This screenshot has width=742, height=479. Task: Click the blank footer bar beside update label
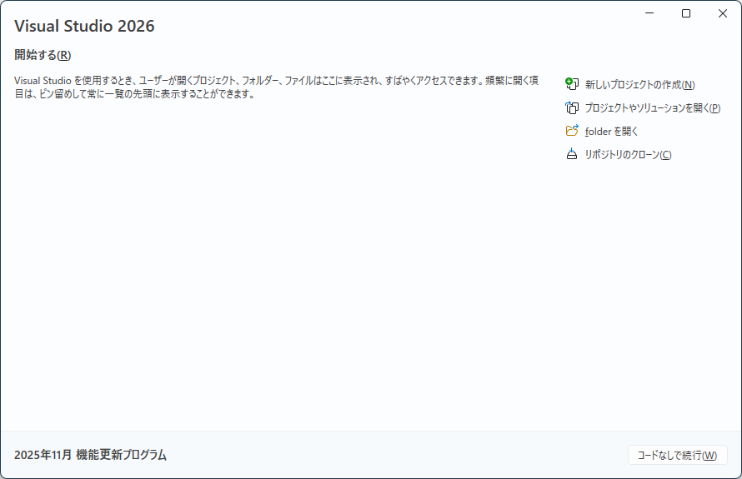click(x=392, y=455)
